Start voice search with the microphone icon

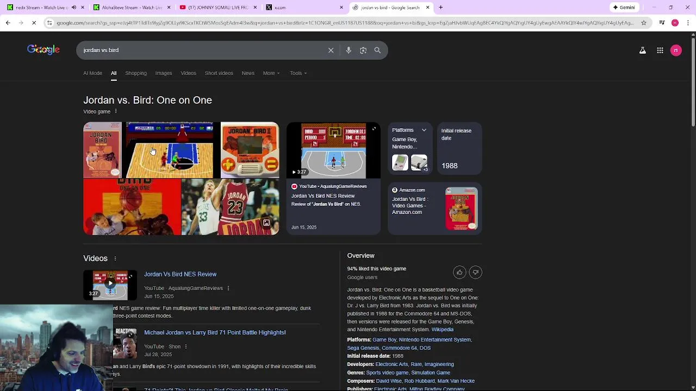click(x=349, y=51)
